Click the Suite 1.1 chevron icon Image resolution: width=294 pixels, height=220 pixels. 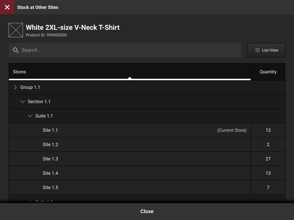click(x=30, y=116)
